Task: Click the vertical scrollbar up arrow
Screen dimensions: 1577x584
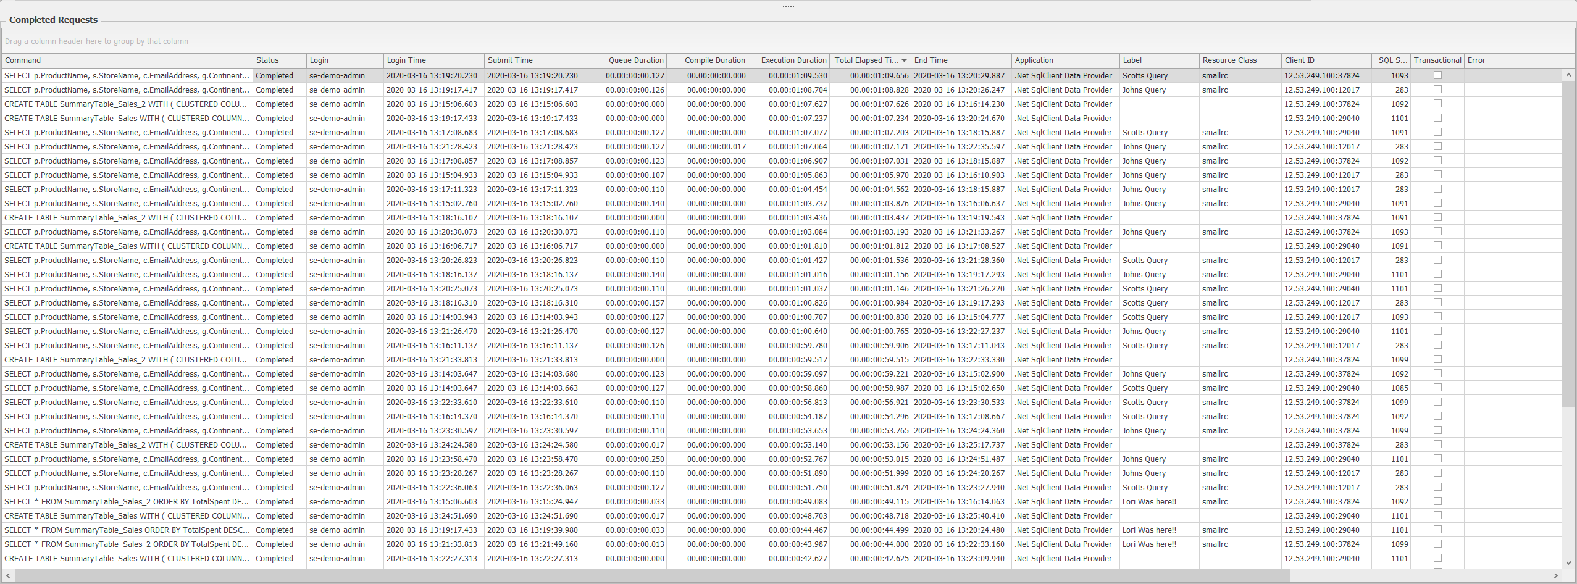Action: coord(1568,75)
